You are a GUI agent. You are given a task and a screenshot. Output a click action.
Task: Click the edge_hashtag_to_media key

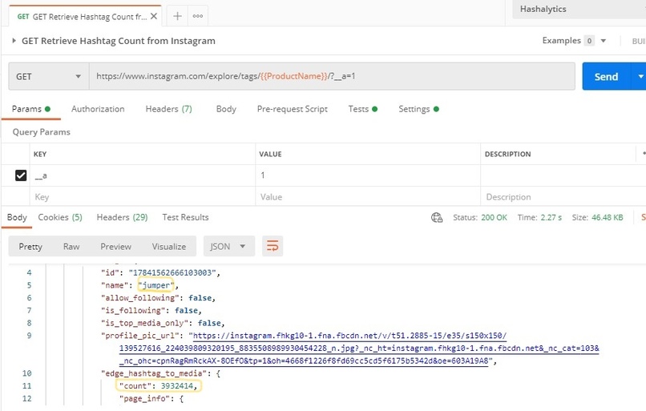tap(155, 373)
